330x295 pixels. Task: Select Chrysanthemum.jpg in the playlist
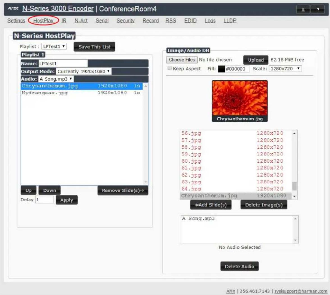click(82, 86)
